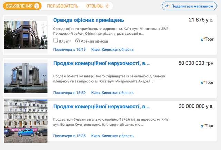Click the Торг icon on the 30 000 000 у.е. listing
Screen dimensions: 221x150
pyautogui.click(x=207, y=126)
